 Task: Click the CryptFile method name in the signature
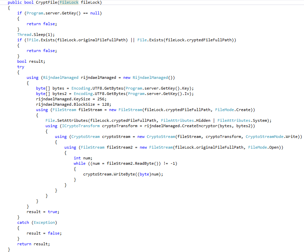coord(46,2)
